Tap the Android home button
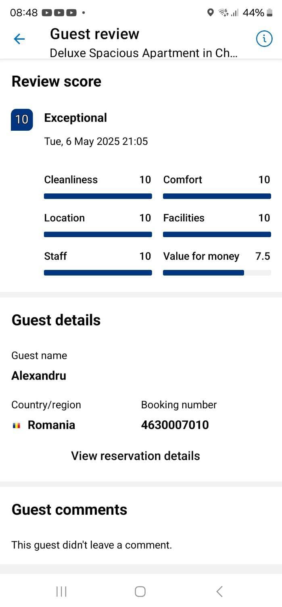 coord(140,591)
